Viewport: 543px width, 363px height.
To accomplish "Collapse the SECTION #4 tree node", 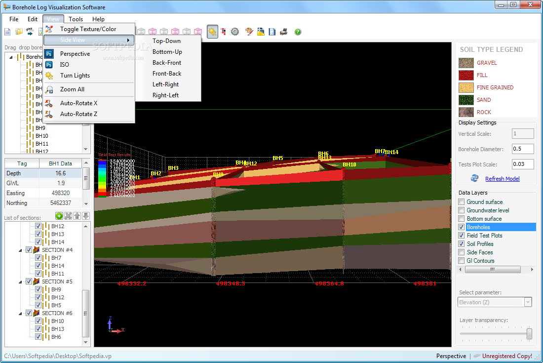I will [x=20, y=250].
